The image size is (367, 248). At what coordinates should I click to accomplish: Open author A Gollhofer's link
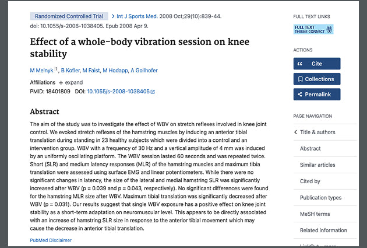[x=144, y=71]
